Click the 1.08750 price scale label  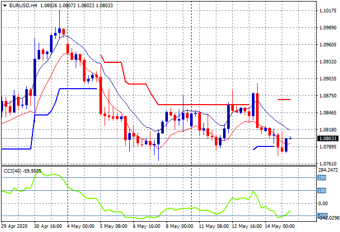coord(328,96)
